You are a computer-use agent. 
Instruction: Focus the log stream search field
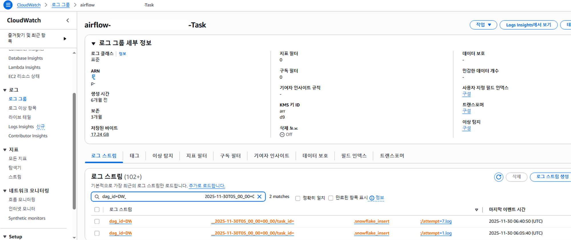click(178, 196)
